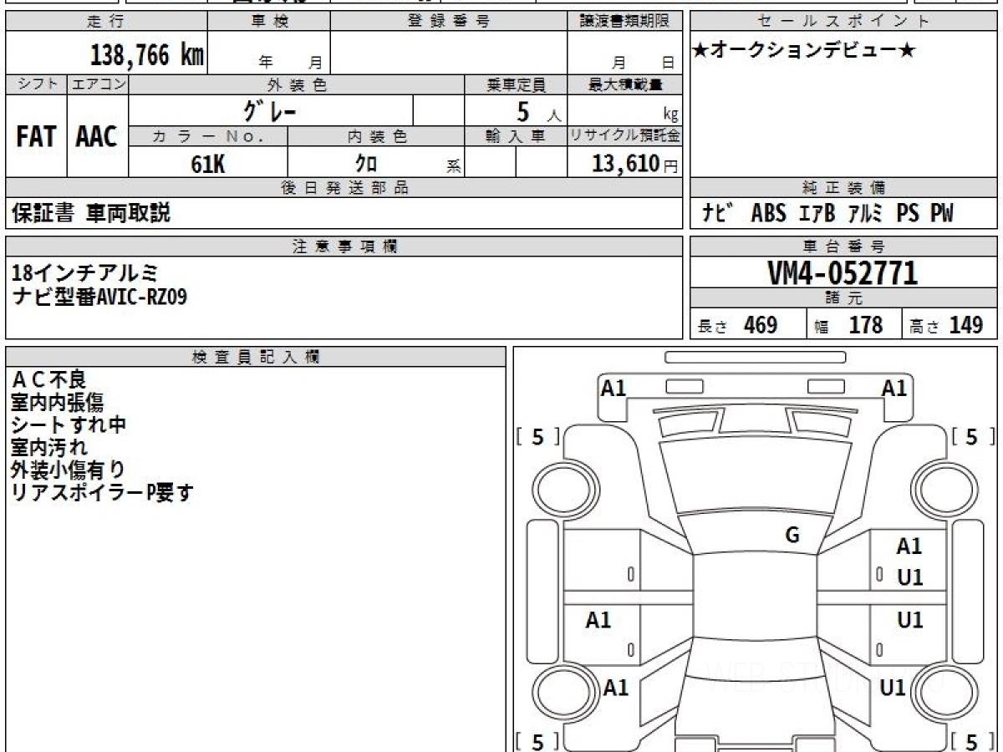Image resolution: width=1003 pixels, height=752 pixels.
Task: Click the カラーNo. header
Action: pos(208,136)
